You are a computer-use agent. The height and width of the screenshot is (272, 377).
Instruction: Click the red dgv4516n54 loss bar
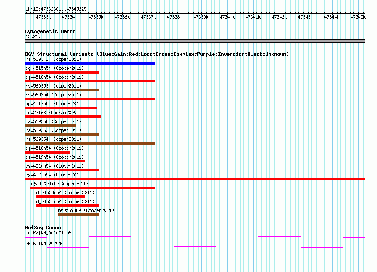tap(90, 81)
